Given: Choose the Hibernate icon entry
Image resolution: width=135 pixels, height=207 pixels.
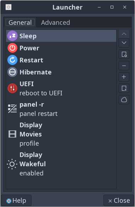Looking at the screenshot, I should click(12, 72).
